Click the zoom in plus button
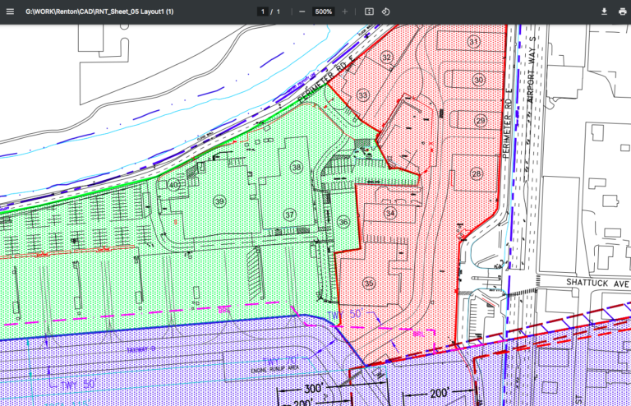This screenshot has height=406, width=631. [345, 12]
